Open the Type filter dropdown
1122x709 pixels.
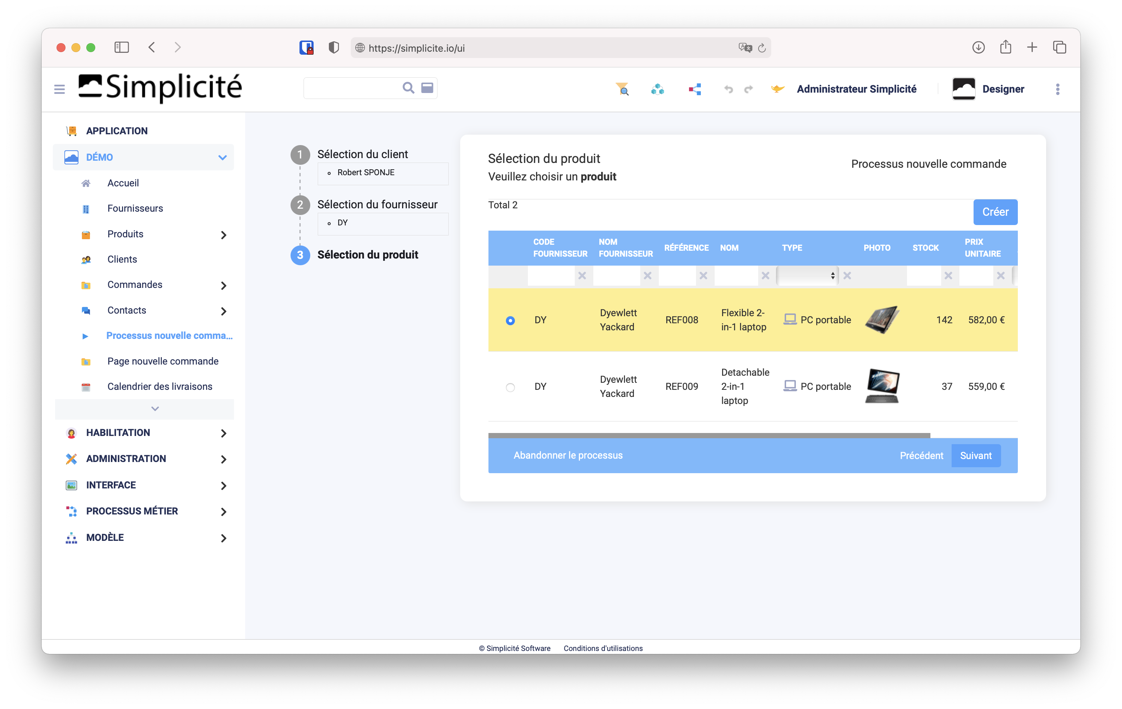pos(808,276)
